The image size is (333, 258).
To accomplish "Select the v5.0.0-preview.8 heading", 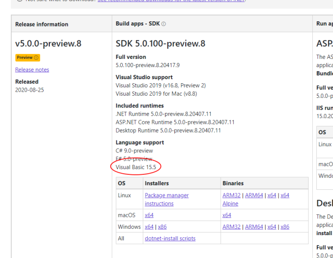I will point(48,44).
